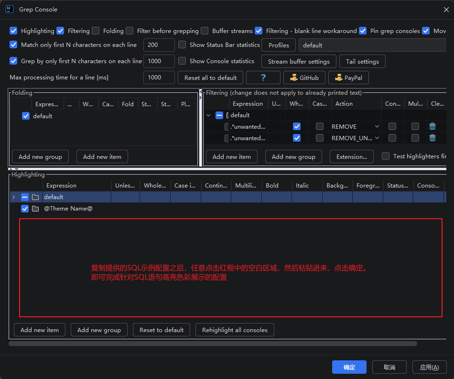Click the Backg... column header
The width and height of the screenshot is (454, 379).
point(337,186)
